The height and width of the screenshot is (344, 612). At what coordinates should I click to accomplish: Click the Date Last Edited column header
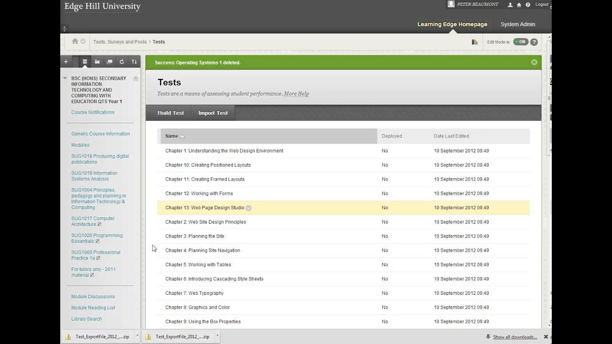(x=451, y=136)
